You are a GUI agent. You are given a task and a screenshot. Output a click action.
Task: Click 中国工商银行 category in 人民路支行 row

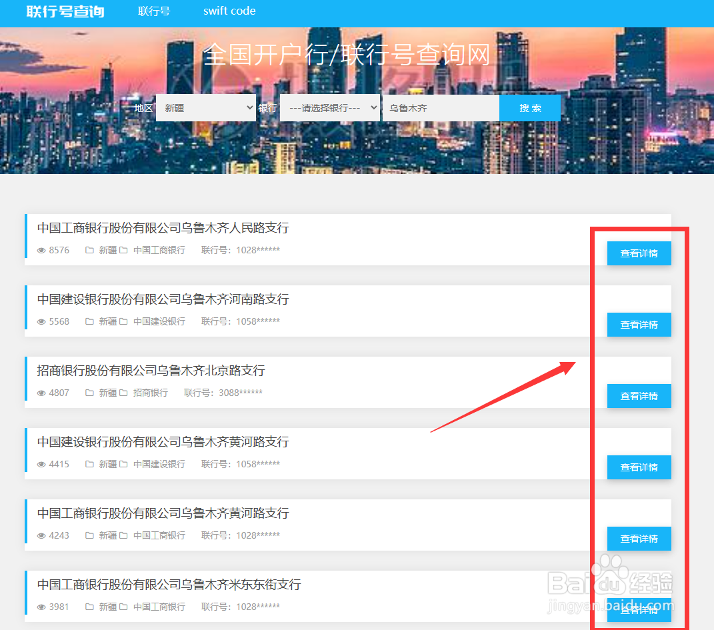coord(159,250)
